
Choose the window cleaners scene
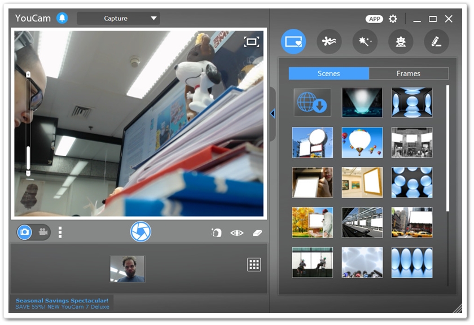tap(312, 262)
